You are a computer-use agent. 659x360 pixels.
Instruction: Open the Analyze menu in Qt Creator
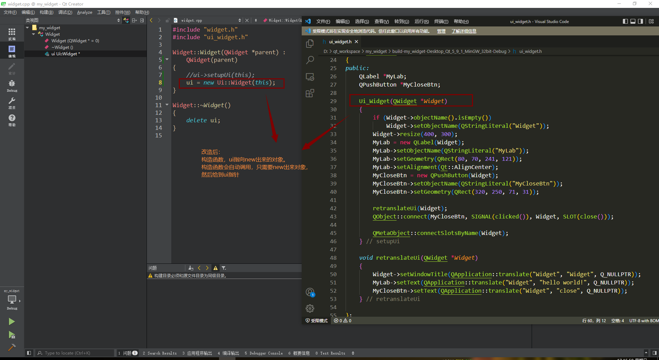(x=84, y=12)
